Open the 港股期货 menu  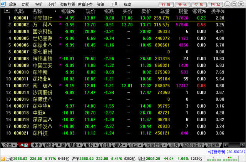click(x=68, y=4)
